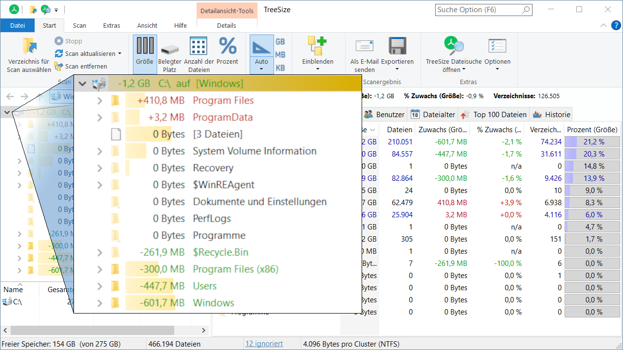Click Freier Speicher: 154 GB in status bar
Image resolution: width=623 pixels, height=350 pixels.
coord(61,344)
